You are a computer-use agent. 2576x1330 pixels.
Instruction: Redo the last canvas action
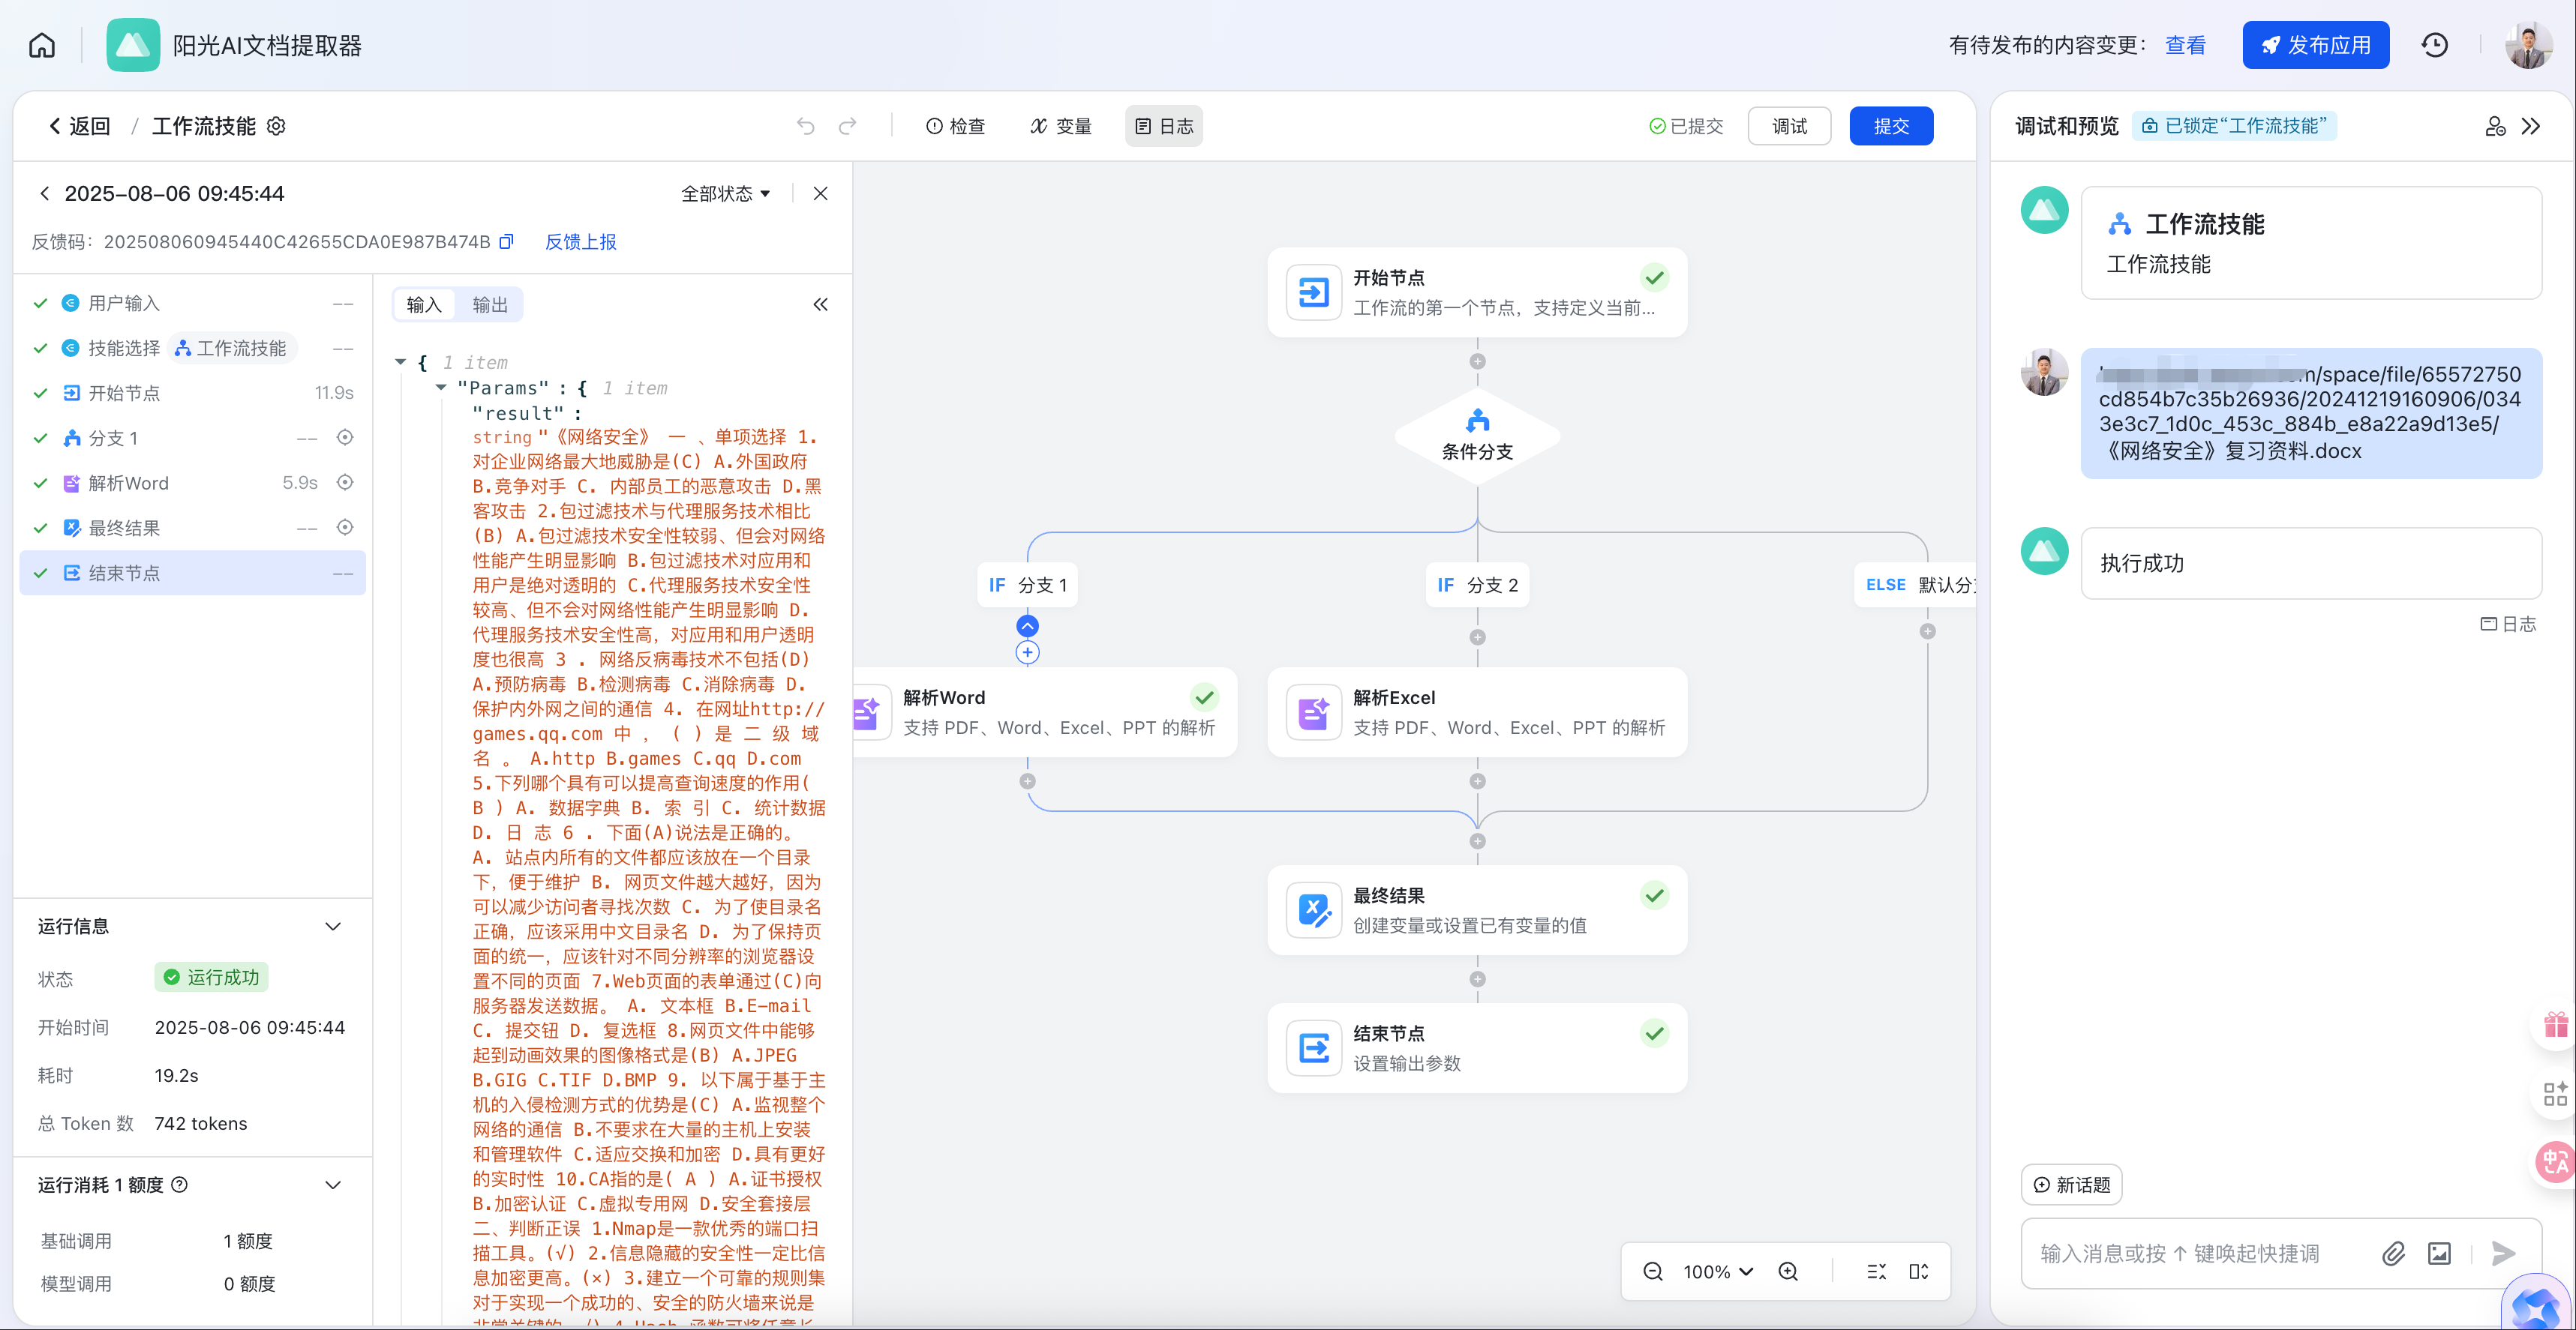tap(848, 126)
